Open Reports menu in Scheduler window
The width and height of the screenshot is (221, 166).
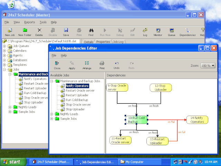coord(29,22)
